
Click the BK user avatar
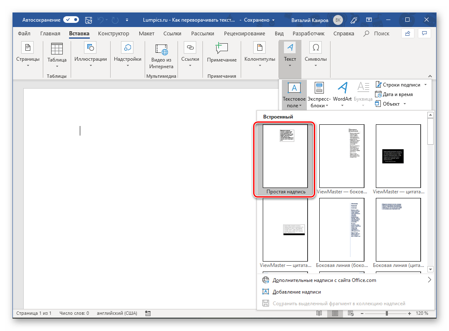(x=338, y=20)
